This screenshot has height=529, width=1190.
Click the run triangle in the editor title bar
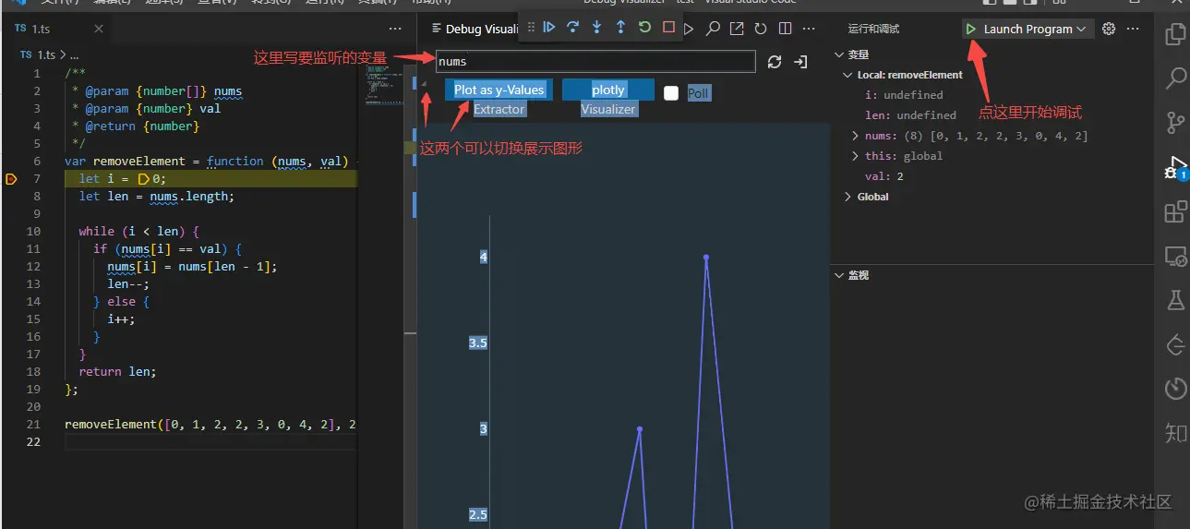coord(689,29)
